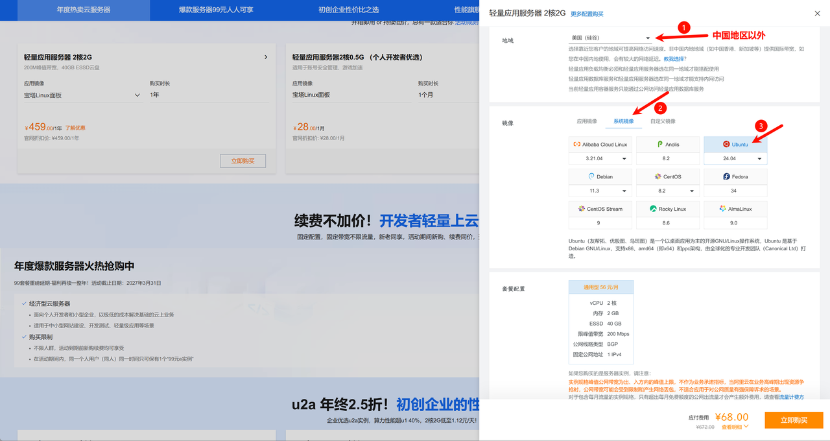Expand 查看明细 price details
Viewport: 830px width, 441px height.
(737, 427)
